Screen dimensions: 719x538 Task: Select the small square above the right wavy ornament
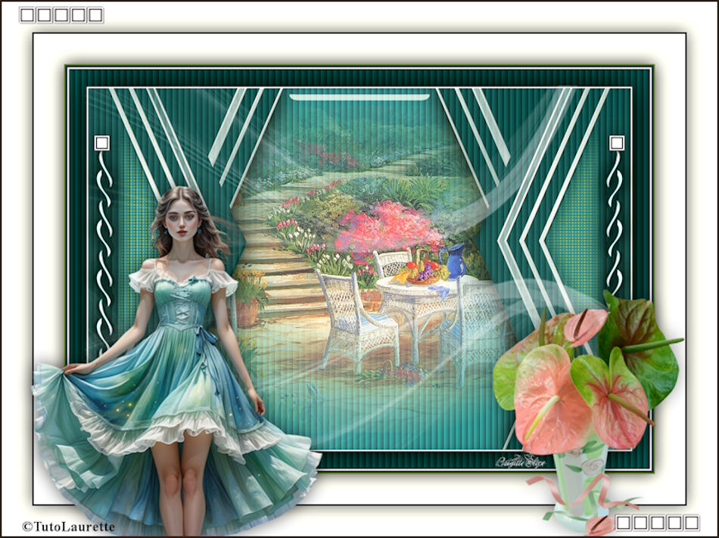(617, 142)
